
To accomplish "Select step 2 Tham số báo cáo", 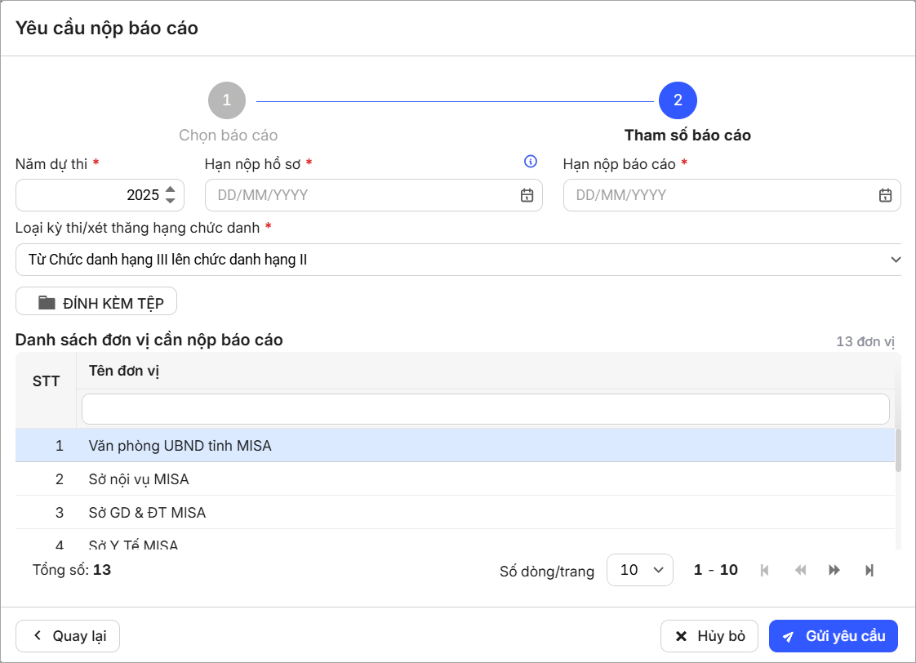I will coord(678,100).
